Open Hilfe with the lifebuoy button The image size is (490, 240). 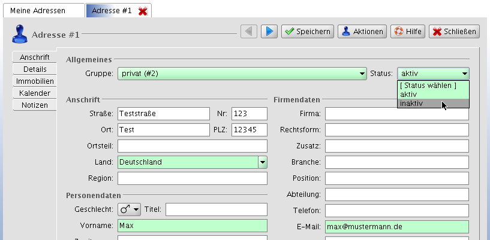(407, 32)
